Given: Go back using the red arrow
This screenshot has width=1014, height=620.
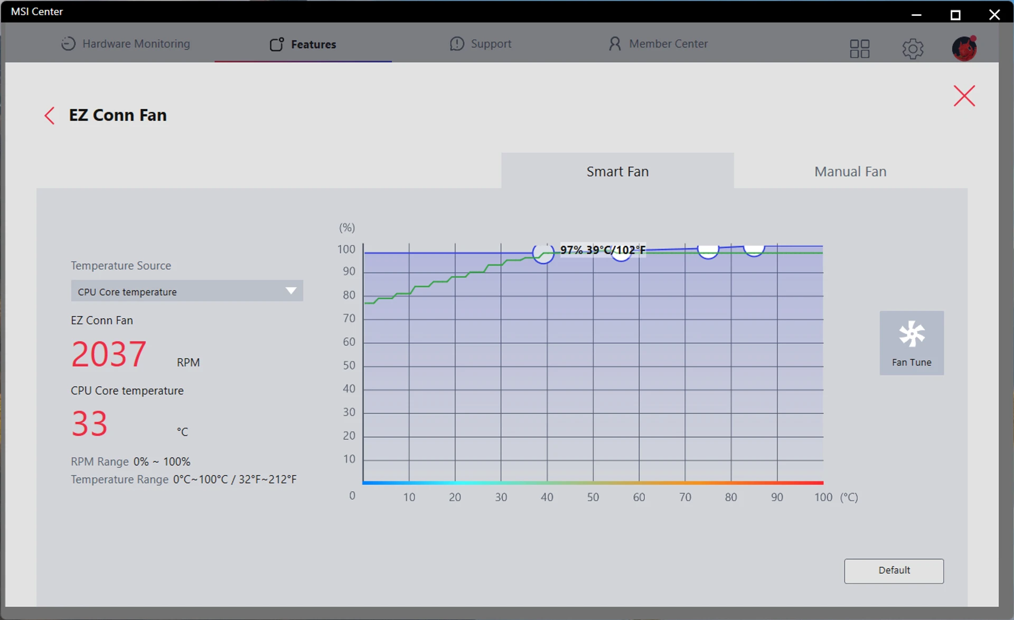Looking at the screenshot, I should click(x=50, y=115).
